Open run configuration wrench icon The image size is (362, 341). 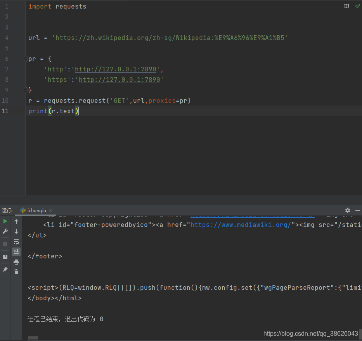pos(5,231)
